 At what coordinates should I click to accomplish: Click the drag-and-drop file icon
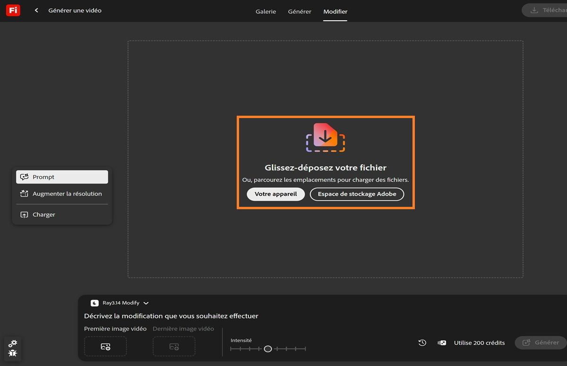pos(326,137)
